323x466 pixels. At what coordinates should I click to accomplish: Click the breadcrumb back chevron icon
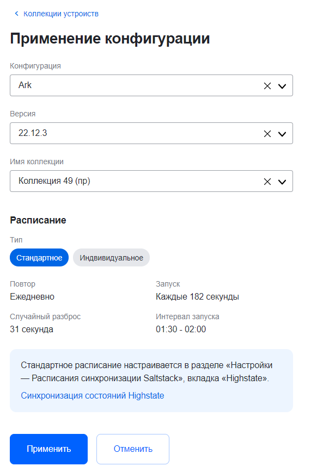point(16,14)
